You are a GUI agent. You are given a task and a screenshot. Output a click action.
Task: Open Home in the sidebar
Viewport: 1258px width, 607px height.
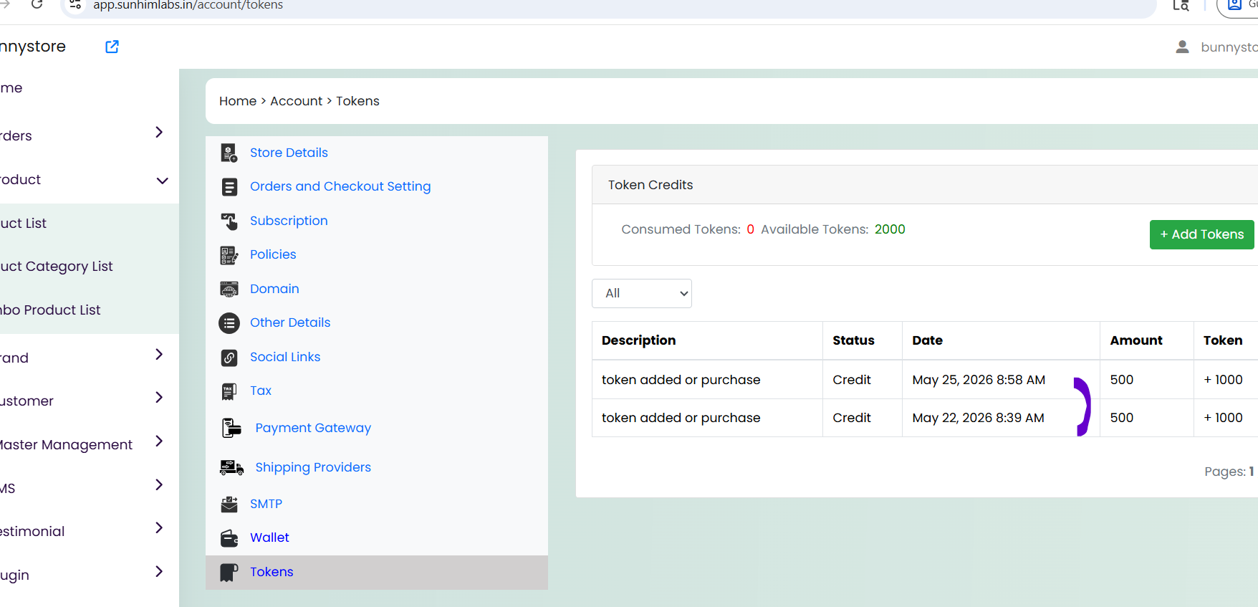point(11,88)
